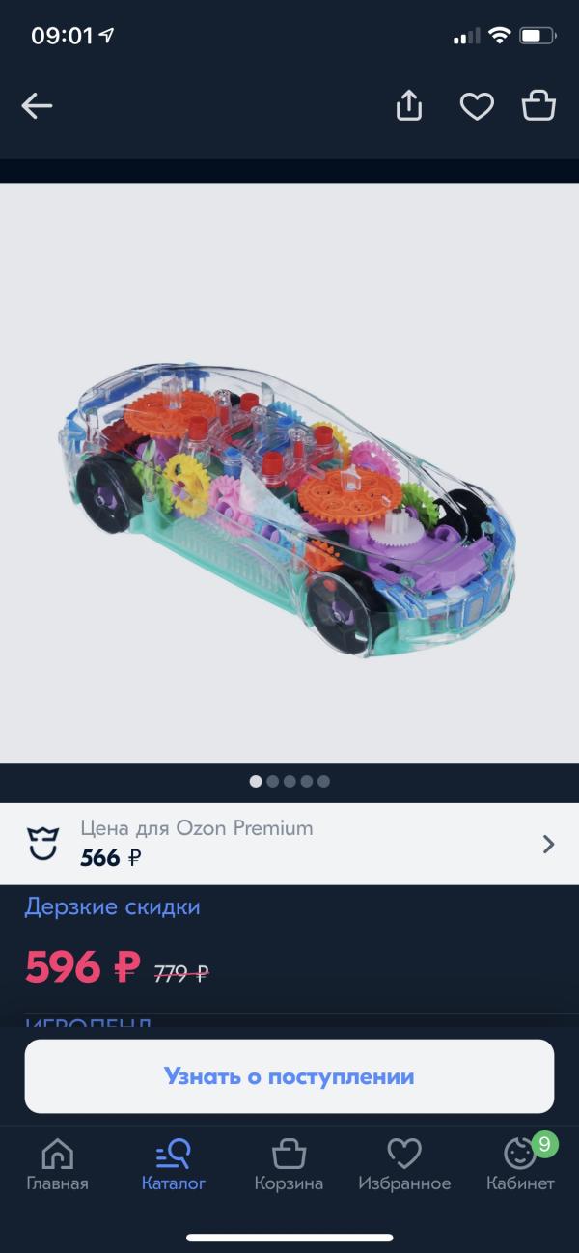Open the Главная tab

(x=57, y=1164)
